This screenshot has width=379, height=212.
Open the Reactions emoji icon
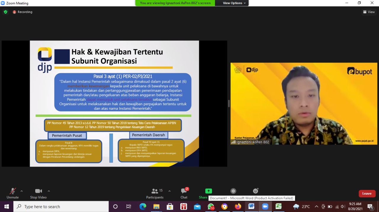[256, 191]
